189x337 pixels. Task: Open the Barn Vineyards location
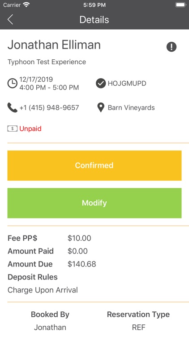tap(131, 108)
